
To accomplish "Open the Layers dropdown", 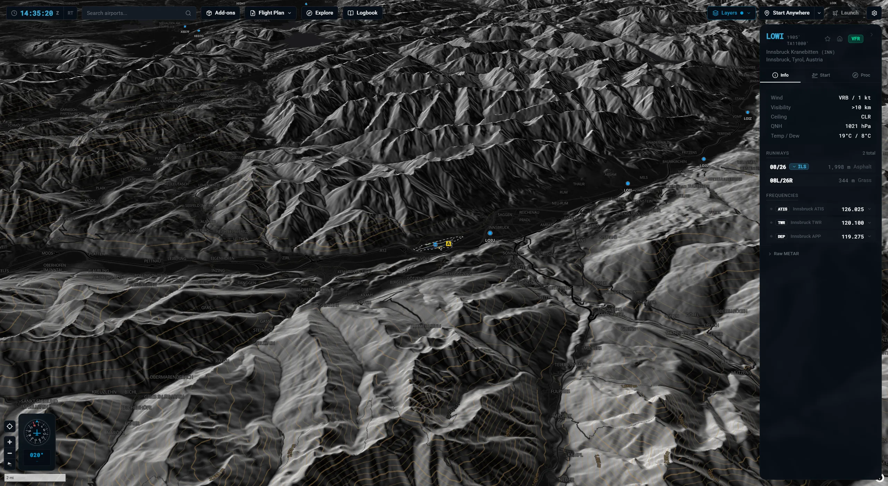I will pos(731,13).
